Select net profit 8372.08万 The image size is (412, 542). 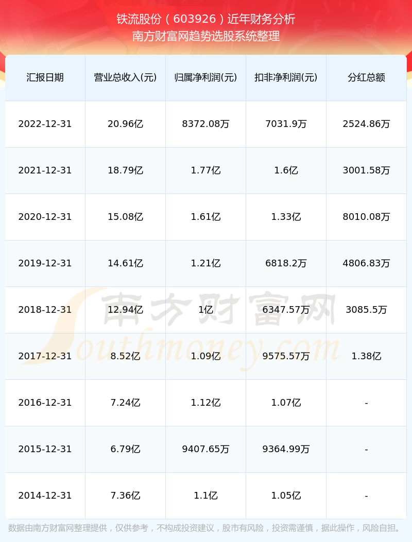[x=206, y=124]
